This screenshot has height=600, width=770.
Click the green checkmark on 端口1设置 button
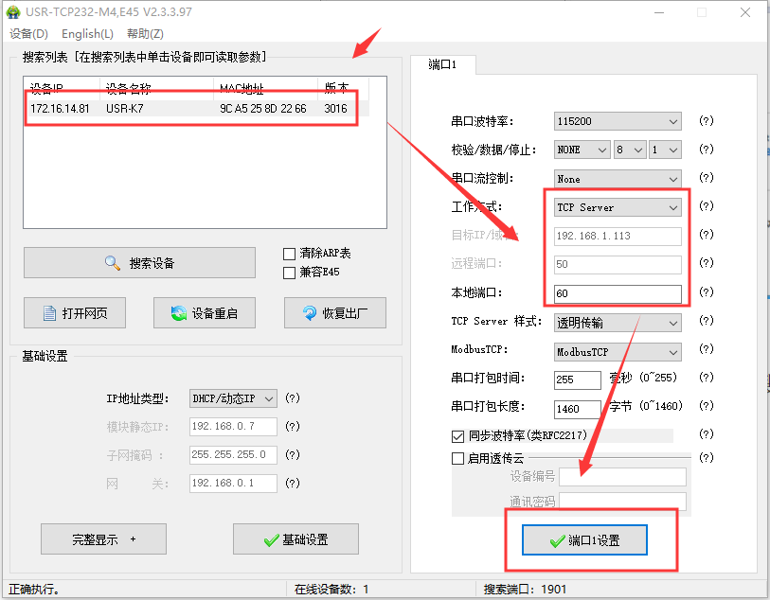click(x=557, y=541)
